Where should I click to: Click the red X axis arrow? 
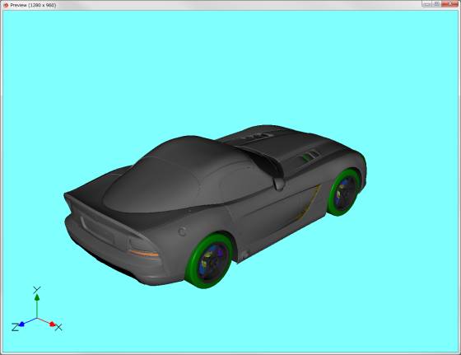53,324
